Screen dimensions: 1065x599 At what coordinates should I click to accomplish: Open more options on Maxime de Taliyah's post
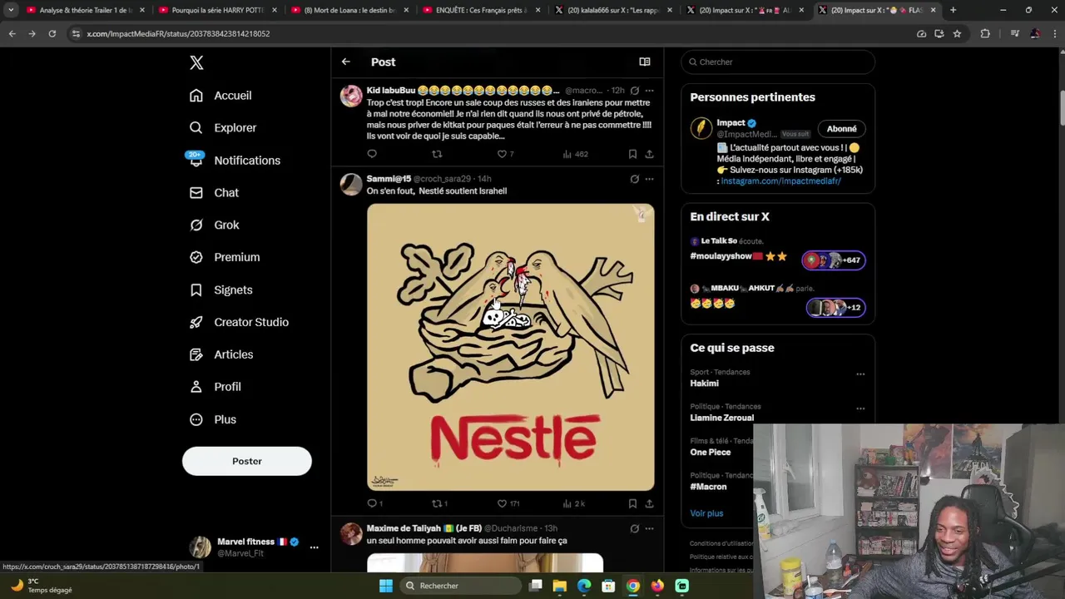(649, 528)
